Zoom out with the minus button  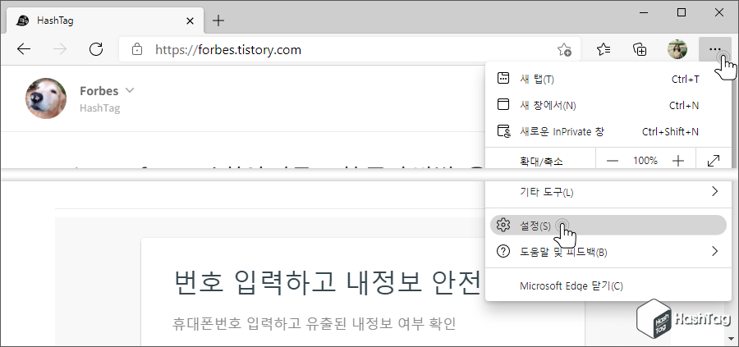tap(613, 161)
